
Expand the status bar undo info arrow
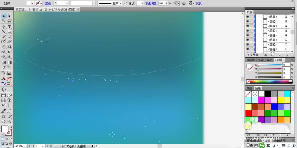pyautogui.click(x=93, y=146)
